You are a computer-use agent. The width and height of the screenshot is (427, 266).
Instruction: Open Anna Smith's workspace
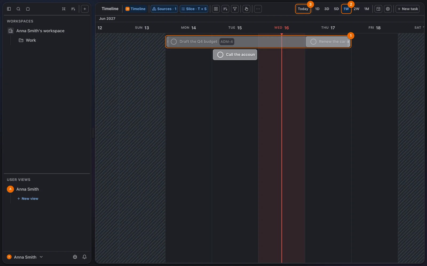click(40, 31)
